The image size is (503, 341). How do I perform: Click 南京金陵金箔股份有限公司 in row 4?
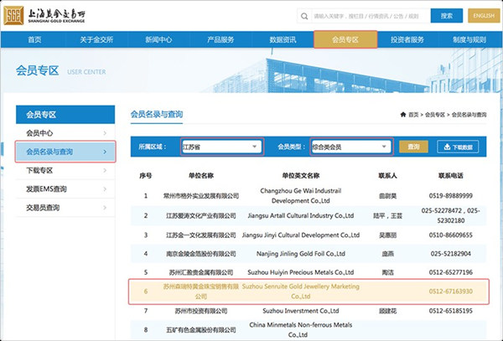pos(201,254)
